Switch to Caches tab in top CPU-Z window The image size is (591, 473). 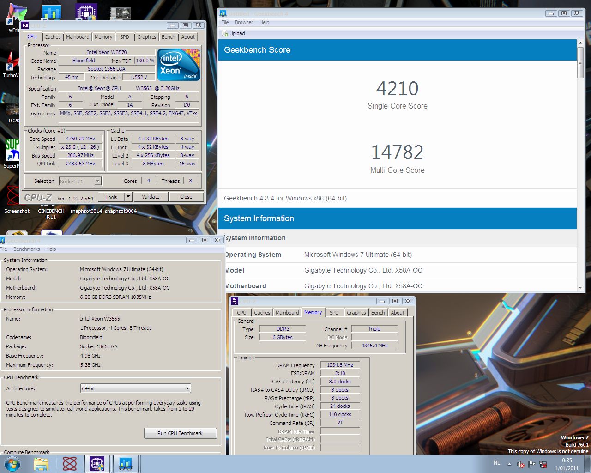tap(52, 37)
